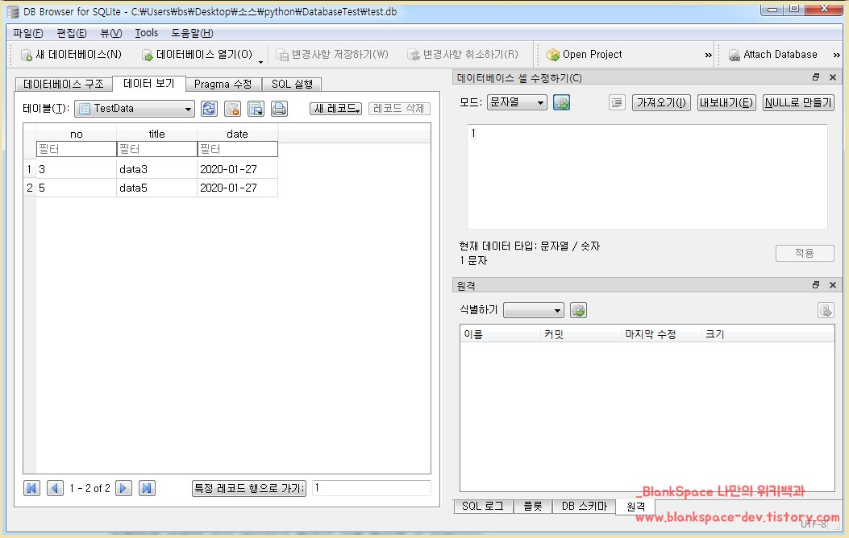
Task: Click Open Project toolbar button
Action: 585,55
